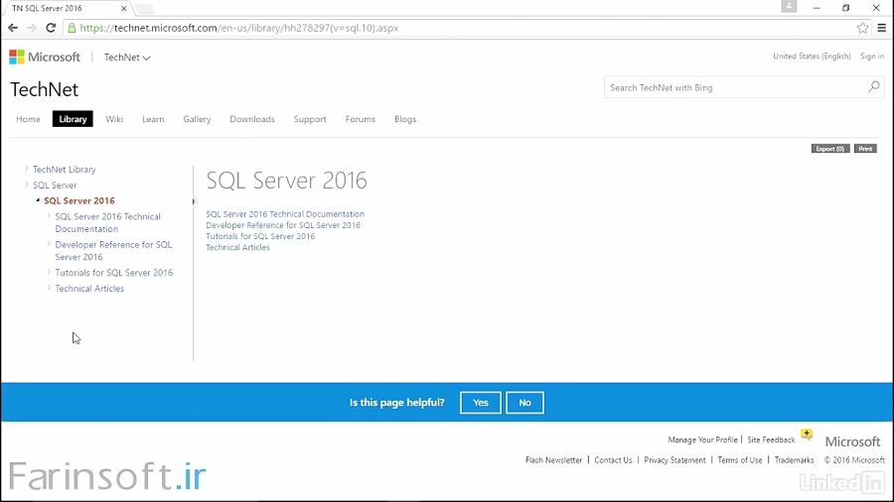The height and width of the screenshot is (502, 894).
Task: Answer No to page helpful prompt
Action: (x=524, y=403)
